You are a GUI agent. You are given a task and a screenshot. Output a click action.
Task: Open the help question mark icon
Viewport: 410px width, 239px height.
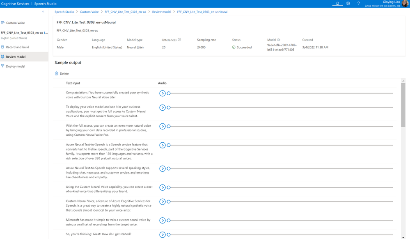click(x=358, y=3)
